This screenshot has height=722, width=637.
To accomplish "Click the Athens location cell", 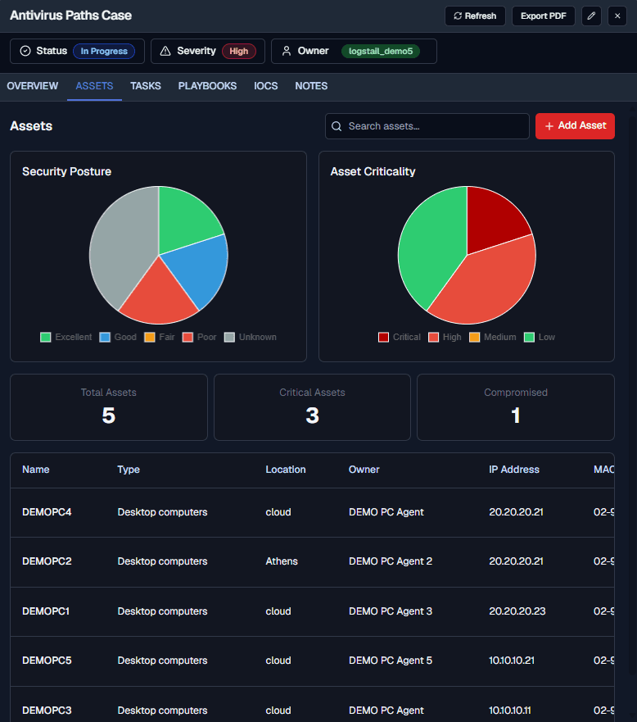I will 282,561.
